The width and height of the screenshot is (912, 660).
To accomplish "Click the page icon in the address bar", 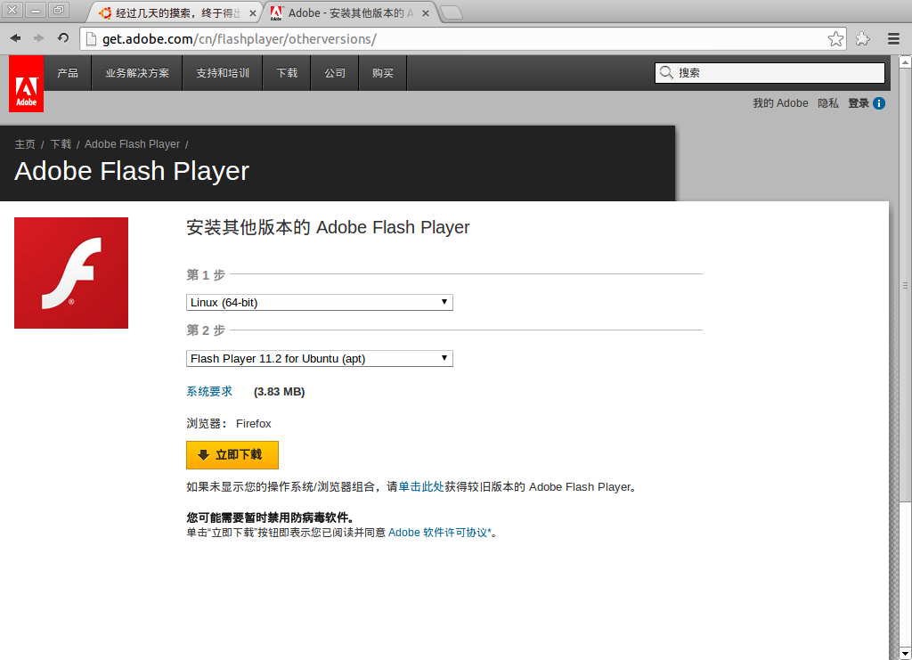I will 91,39.
